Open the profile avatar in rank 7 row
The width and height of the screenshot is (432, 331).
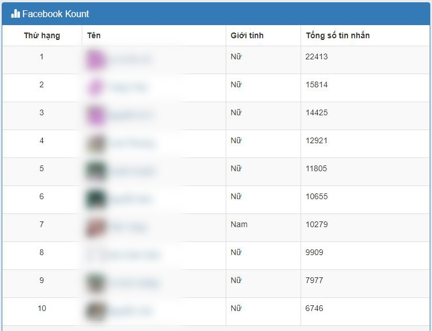[x=95, y=228]
